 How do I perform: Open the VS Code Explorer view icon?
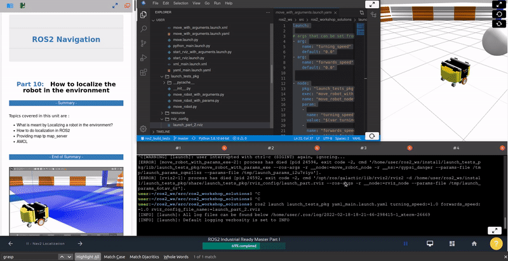pyautogui.click(x=144, y=15)
